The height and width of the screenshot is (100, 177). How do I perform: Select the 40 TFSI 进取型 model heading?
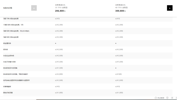pos(122,8)
